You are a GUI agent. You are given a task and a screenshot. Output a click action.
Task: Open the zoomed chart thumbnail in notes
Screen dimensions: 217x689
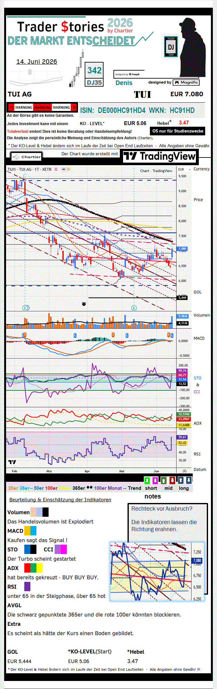157,571
